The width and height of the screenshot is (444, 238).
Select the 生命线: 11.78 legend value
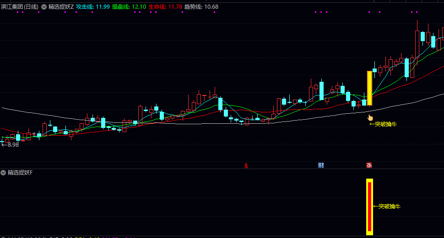coord(165,7)
